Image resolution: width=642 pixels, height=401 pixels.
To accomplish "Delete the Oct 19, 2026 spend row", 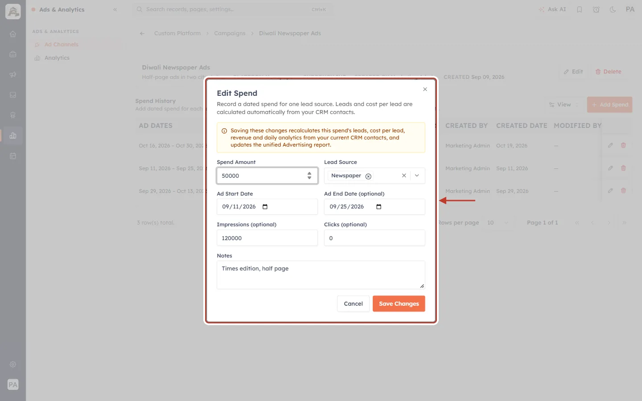I will point(623,145).
